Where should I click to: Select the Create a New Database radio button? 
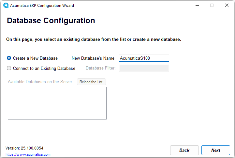pos(9,58)
